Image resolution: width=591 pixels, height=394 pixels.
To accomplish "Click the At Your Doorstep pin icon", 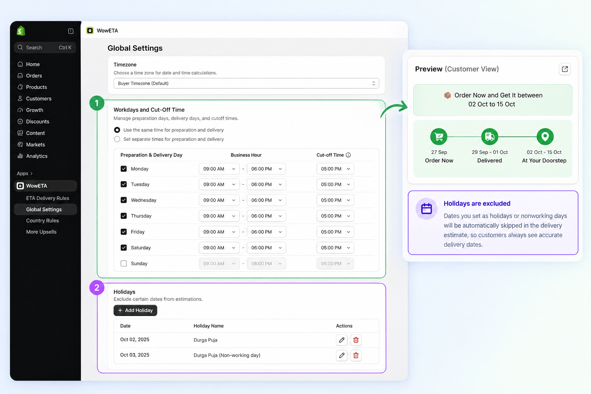I will tap(545, 137).
